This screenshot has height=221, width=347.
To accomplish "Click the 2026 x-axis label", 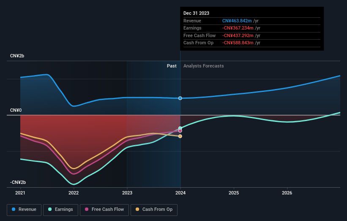I will [287, 193].
